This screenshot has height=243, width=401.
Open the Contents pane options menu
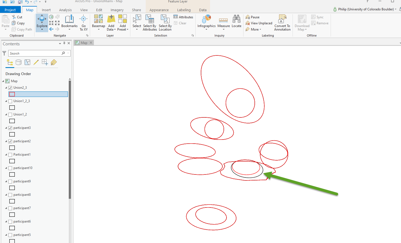(x=60, y=43)
